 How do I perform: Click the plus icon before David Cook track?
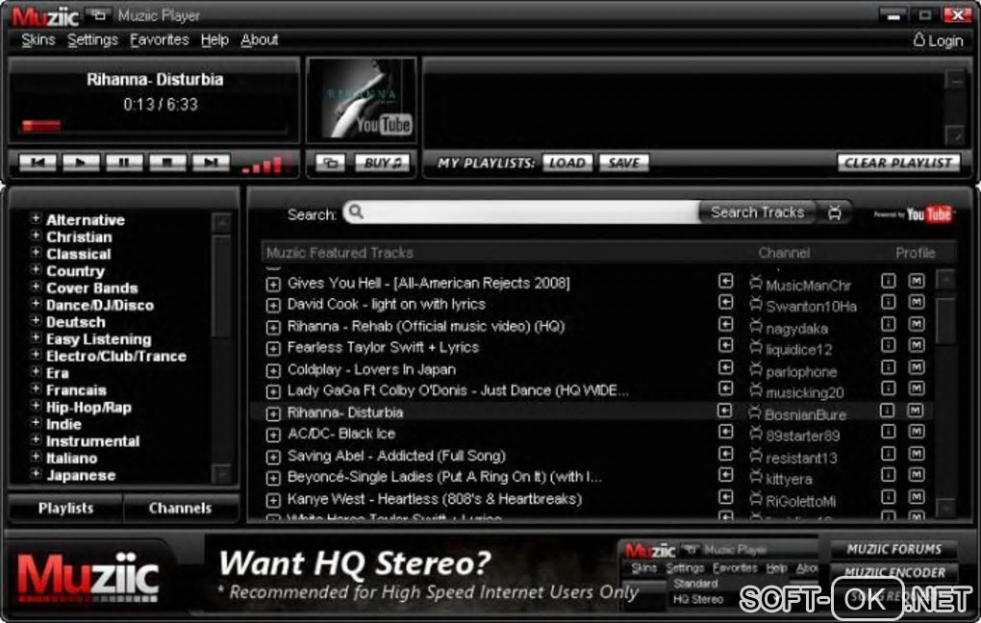pos(273,306)
